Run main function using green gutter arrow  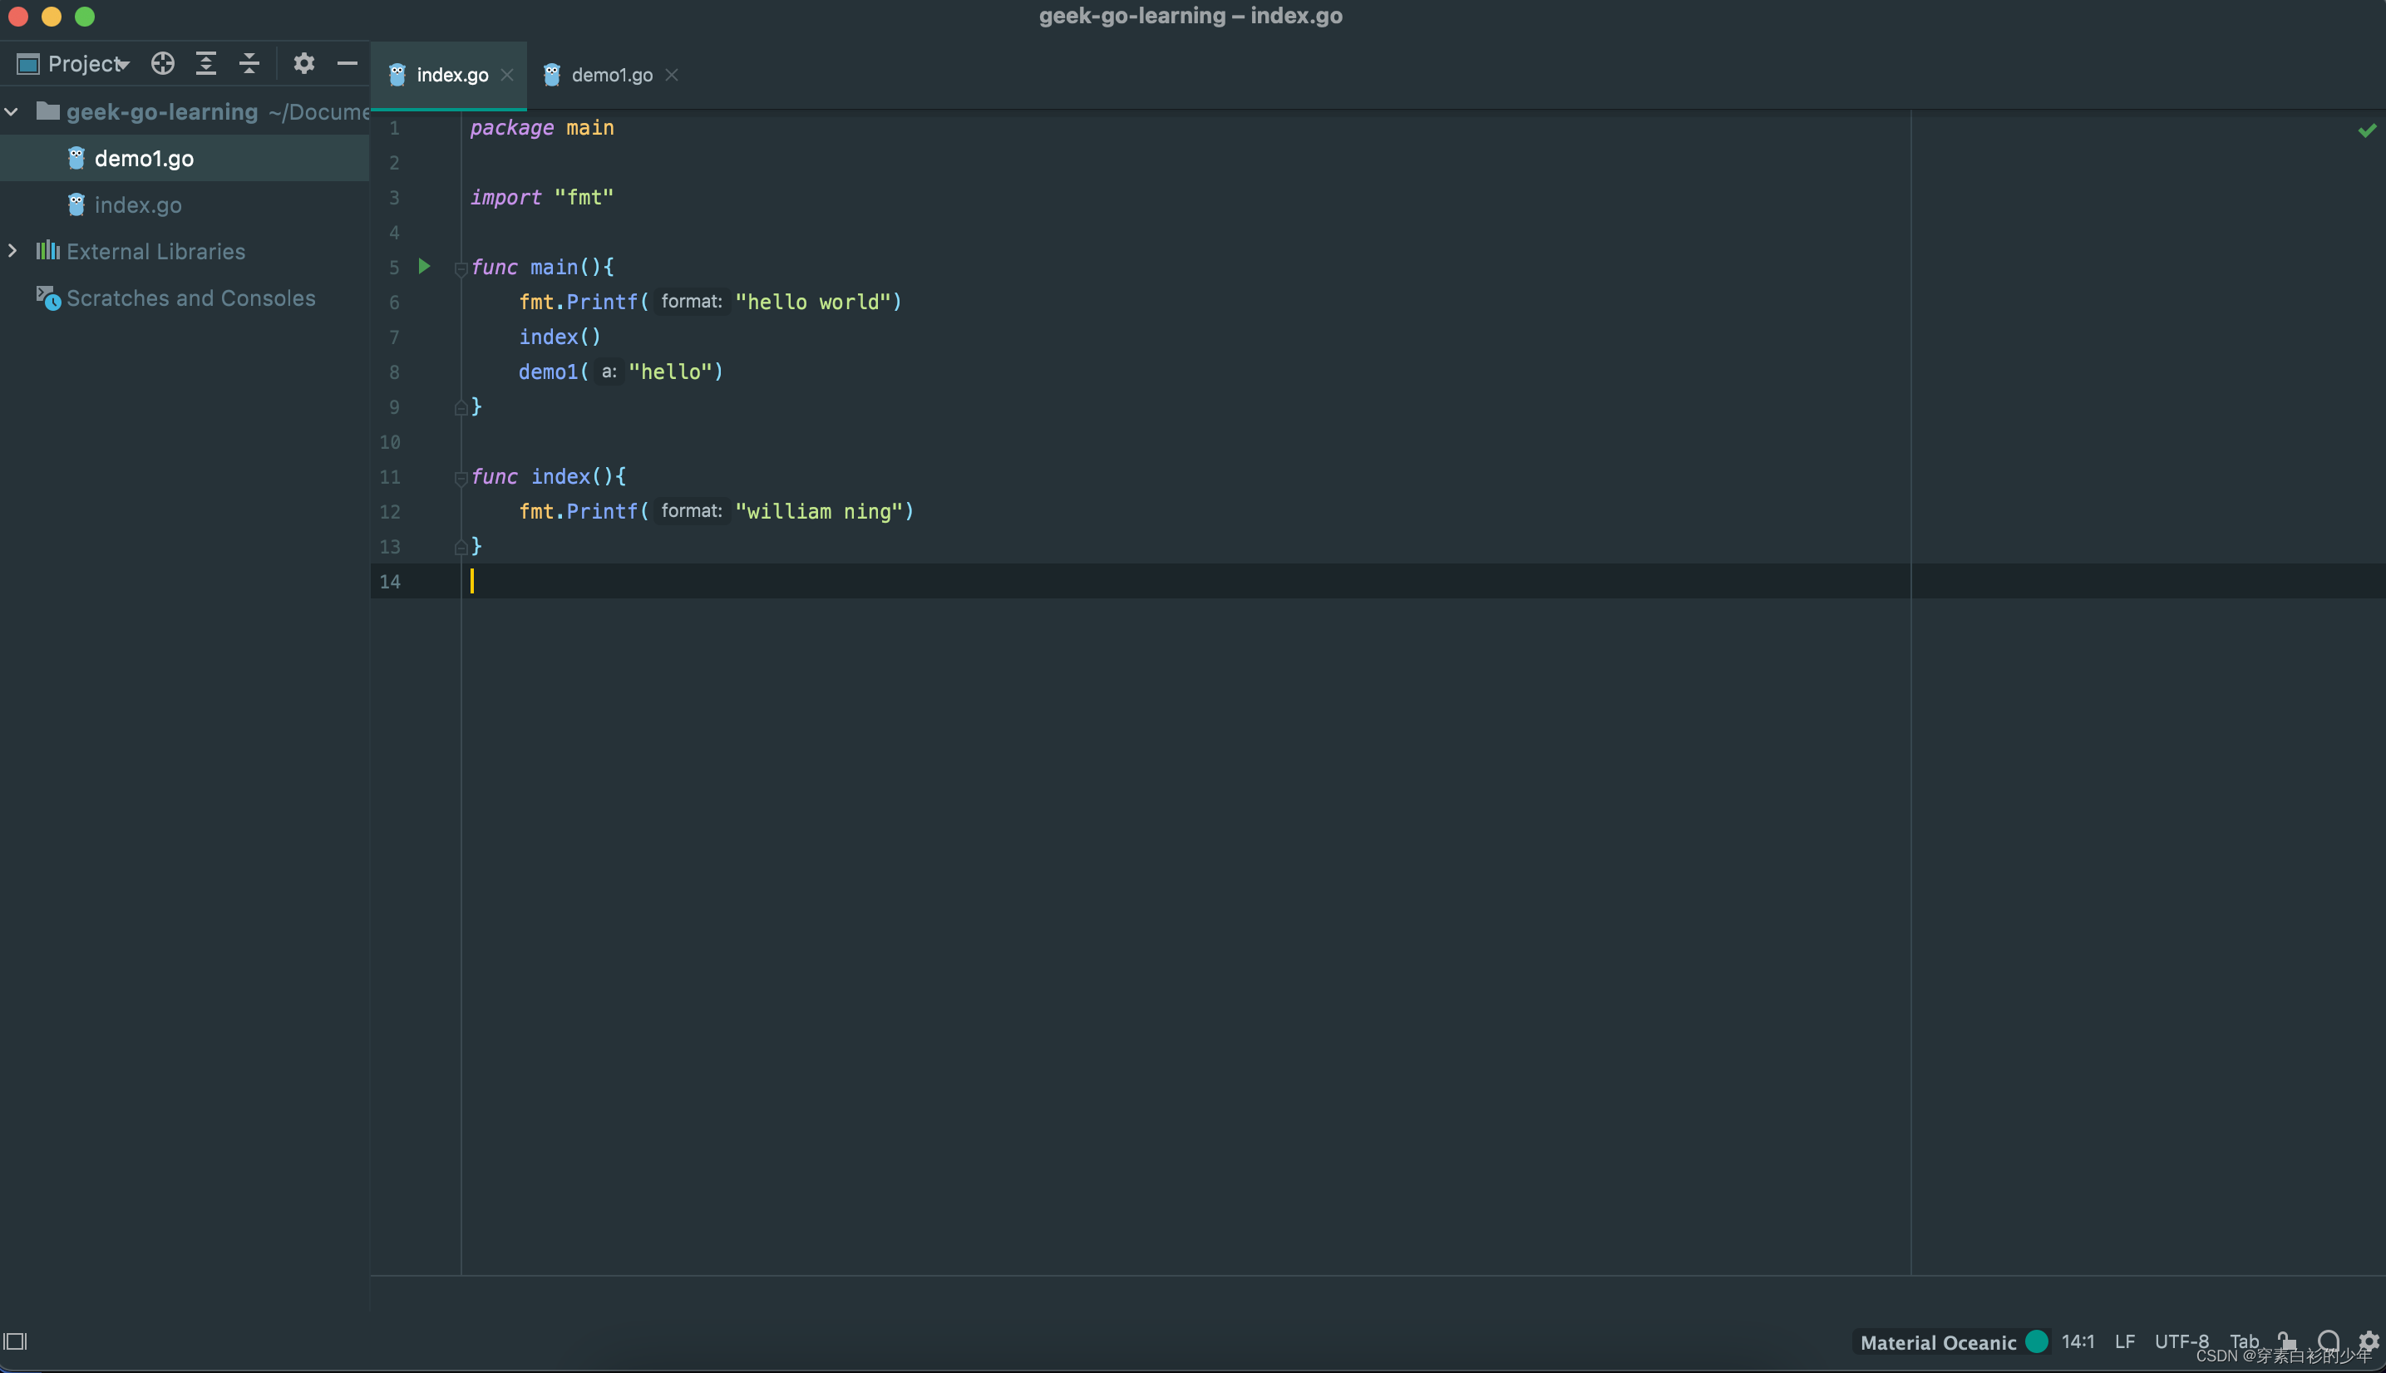pyautogui.click(x=424, y=267)
